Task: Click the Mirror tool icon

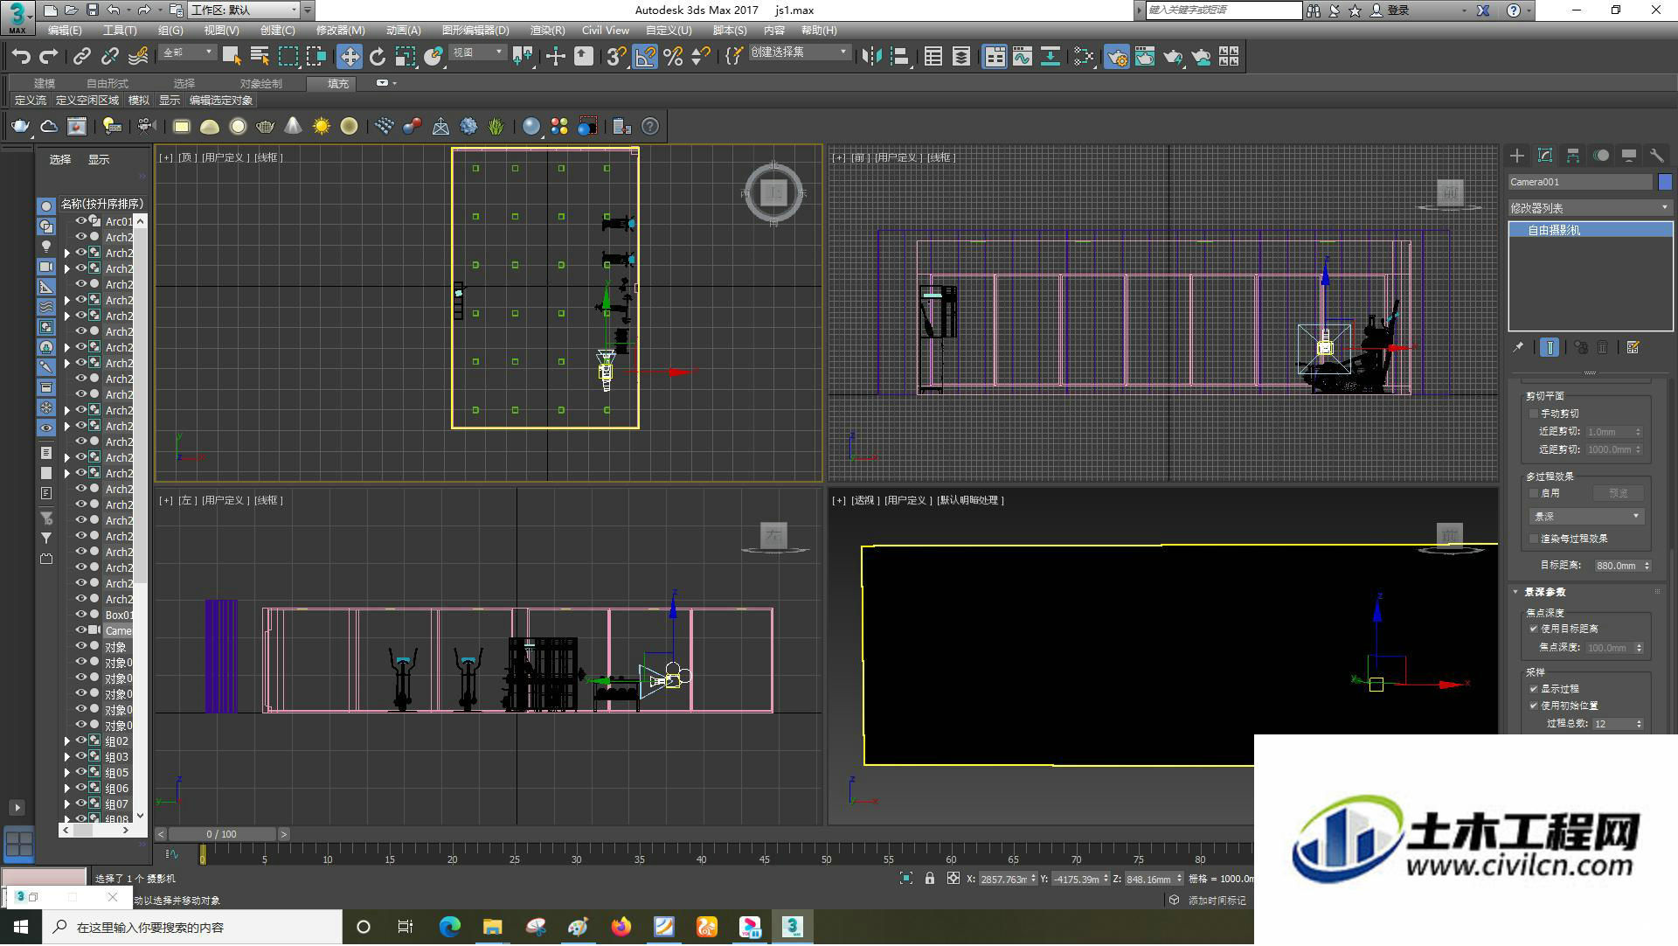Action: pyautogui.click(x=871, y=57)
